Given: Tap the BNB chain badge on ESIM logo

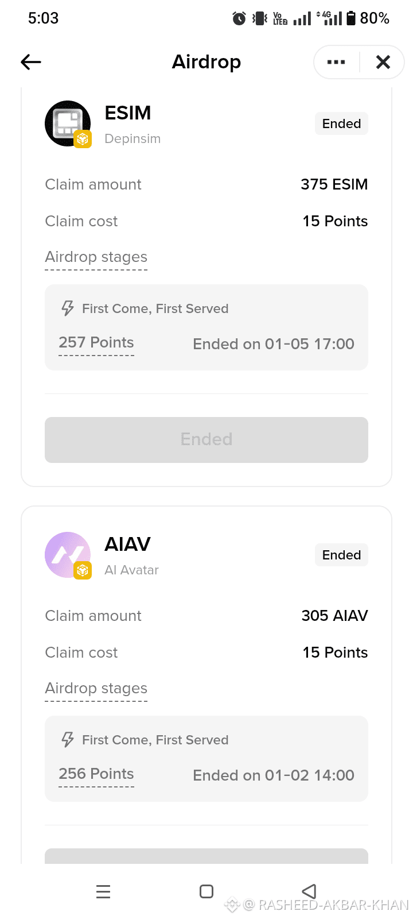Looking at the screenshot, I should click(x=83, y=139).
